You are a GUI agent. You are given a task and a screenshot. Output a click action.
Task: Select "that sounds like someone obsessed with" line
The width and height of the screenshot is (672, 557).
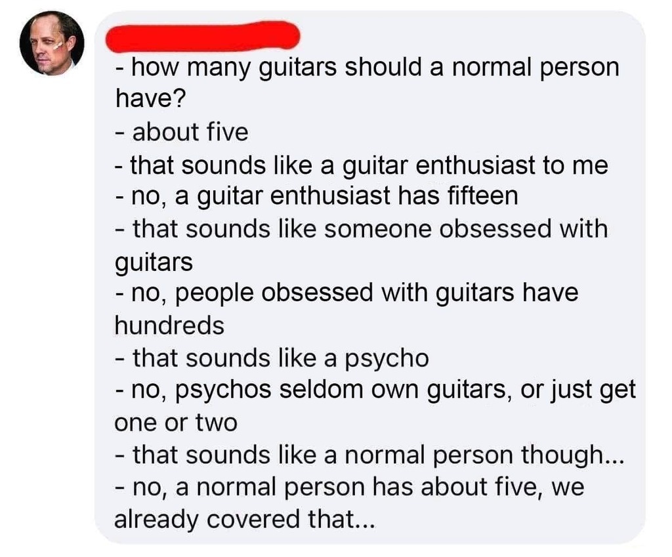[362, 229]
